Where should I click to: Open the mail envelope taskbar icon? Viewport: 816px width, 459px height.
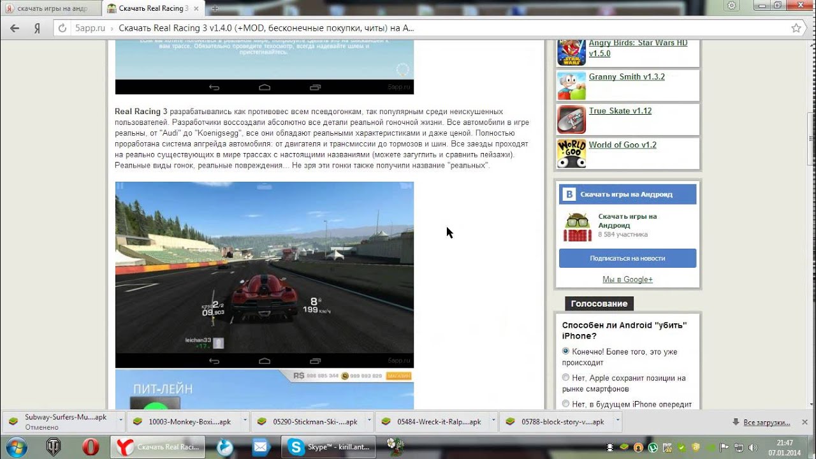[261, 447]
